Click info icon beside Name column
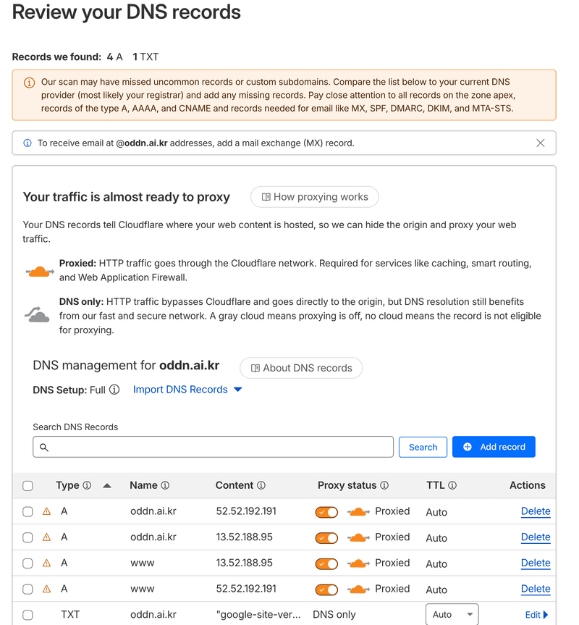This screenshot has height=625, width=579. (165, 485)
